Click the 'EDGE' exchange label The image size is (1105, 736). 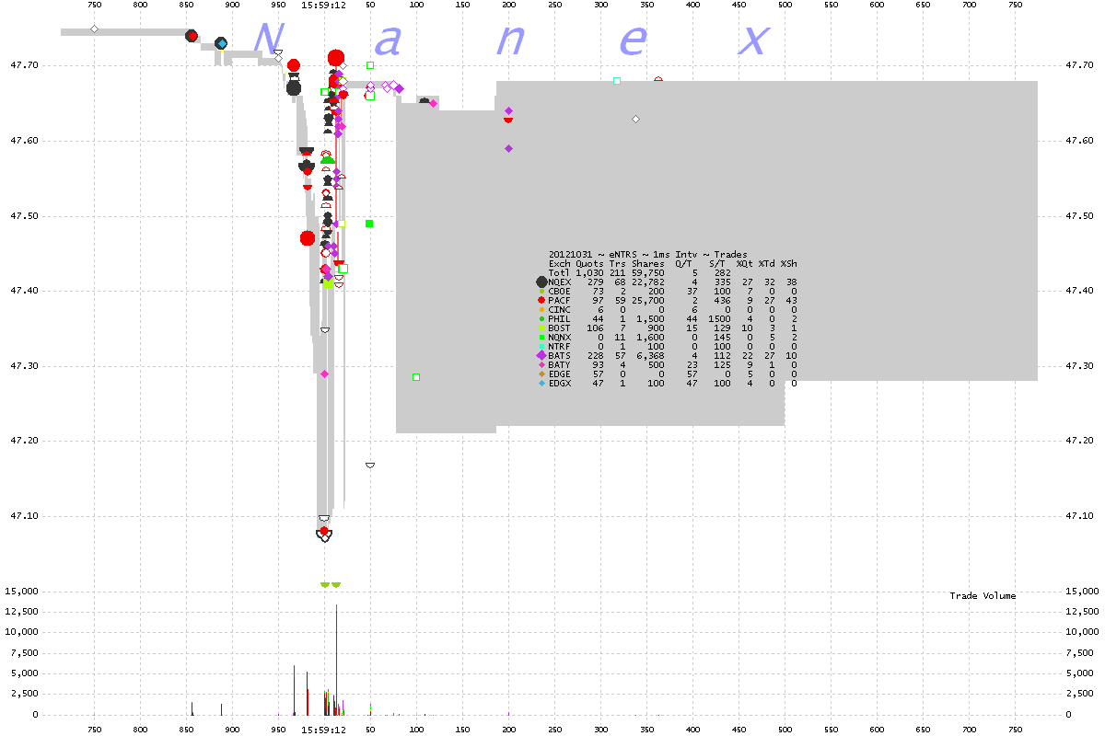[x=560, y=374]
